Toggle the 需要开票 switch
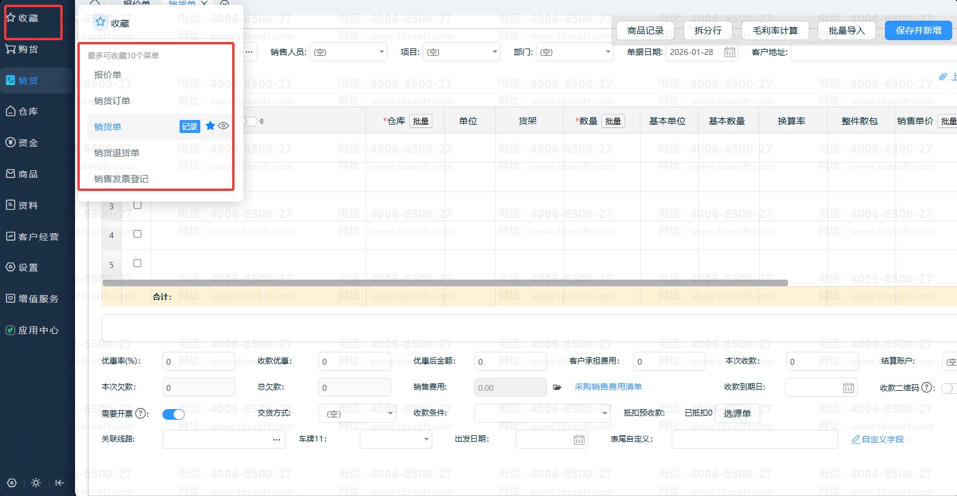This screenshot has height=496, width=957. tap(174, 414)
